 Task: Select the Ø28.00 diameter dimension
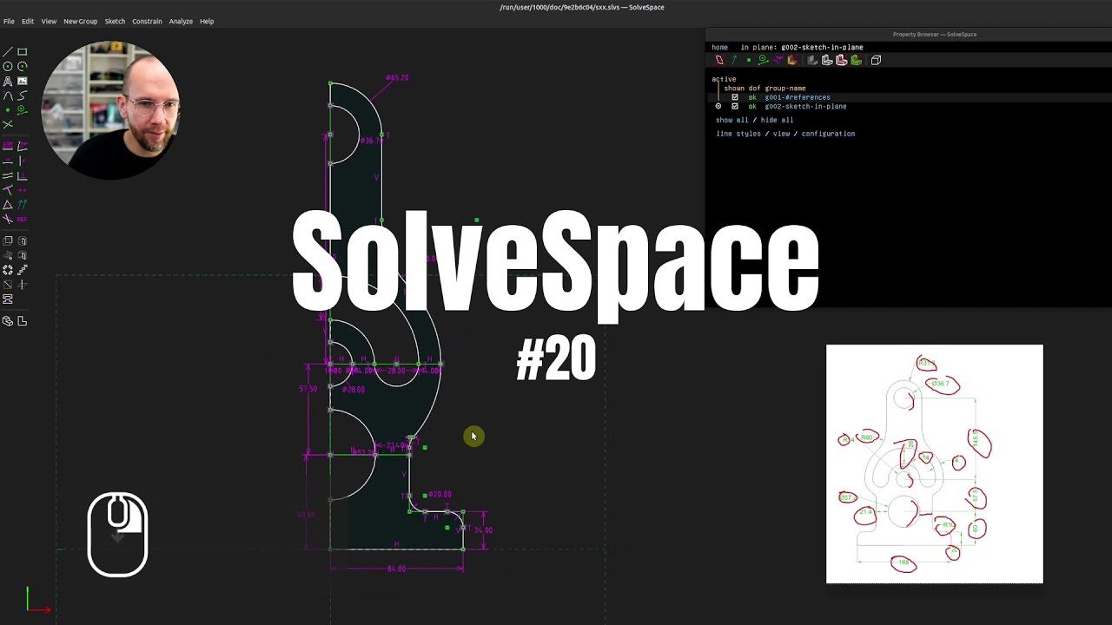coord(353,389)
